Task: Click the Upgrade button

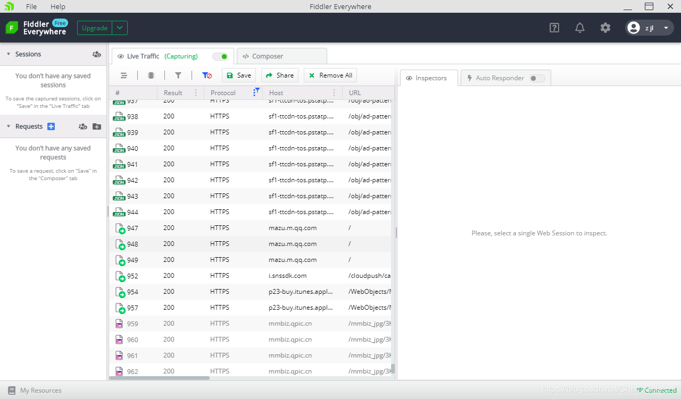Action: (x=95, y=28)
